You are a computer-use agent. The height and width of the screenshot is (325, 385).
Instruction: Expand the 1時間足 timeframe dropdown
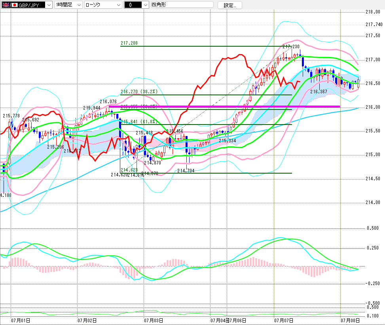click(x=68, y=5)
